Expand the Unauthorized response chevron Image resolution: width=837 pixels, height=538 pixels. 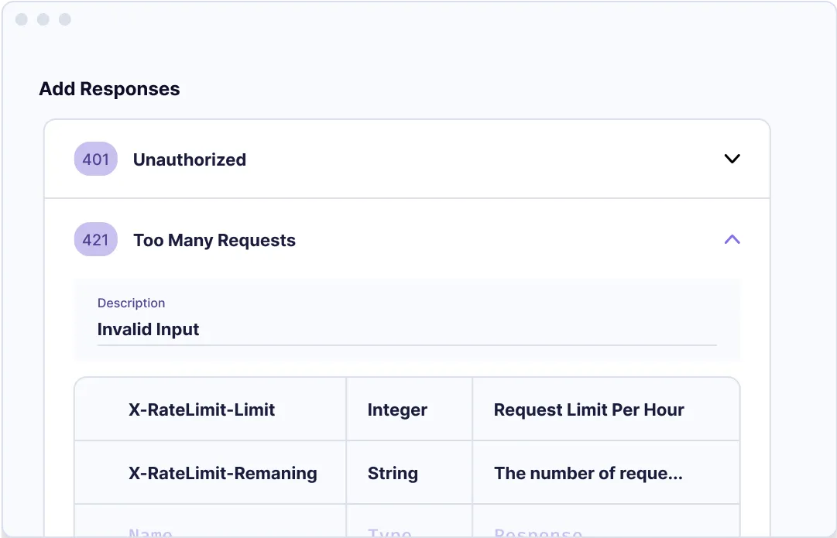pyautogui.click(x=732, y=159)
